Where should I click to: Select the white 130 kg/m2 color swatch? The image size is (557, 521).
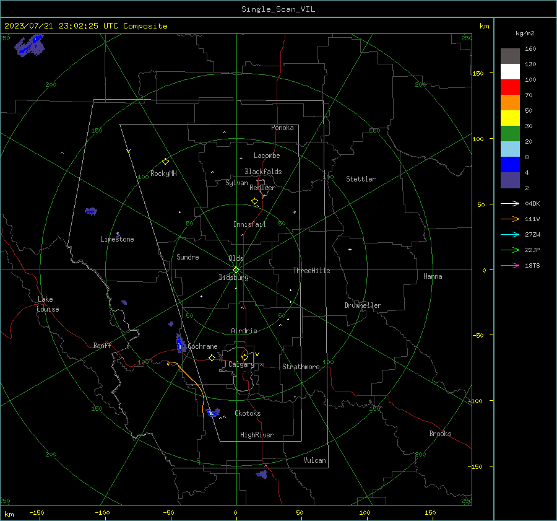pos(510,72)
